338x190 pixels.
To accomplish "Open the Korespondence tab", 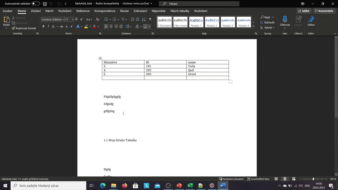I will pos(105,11).
